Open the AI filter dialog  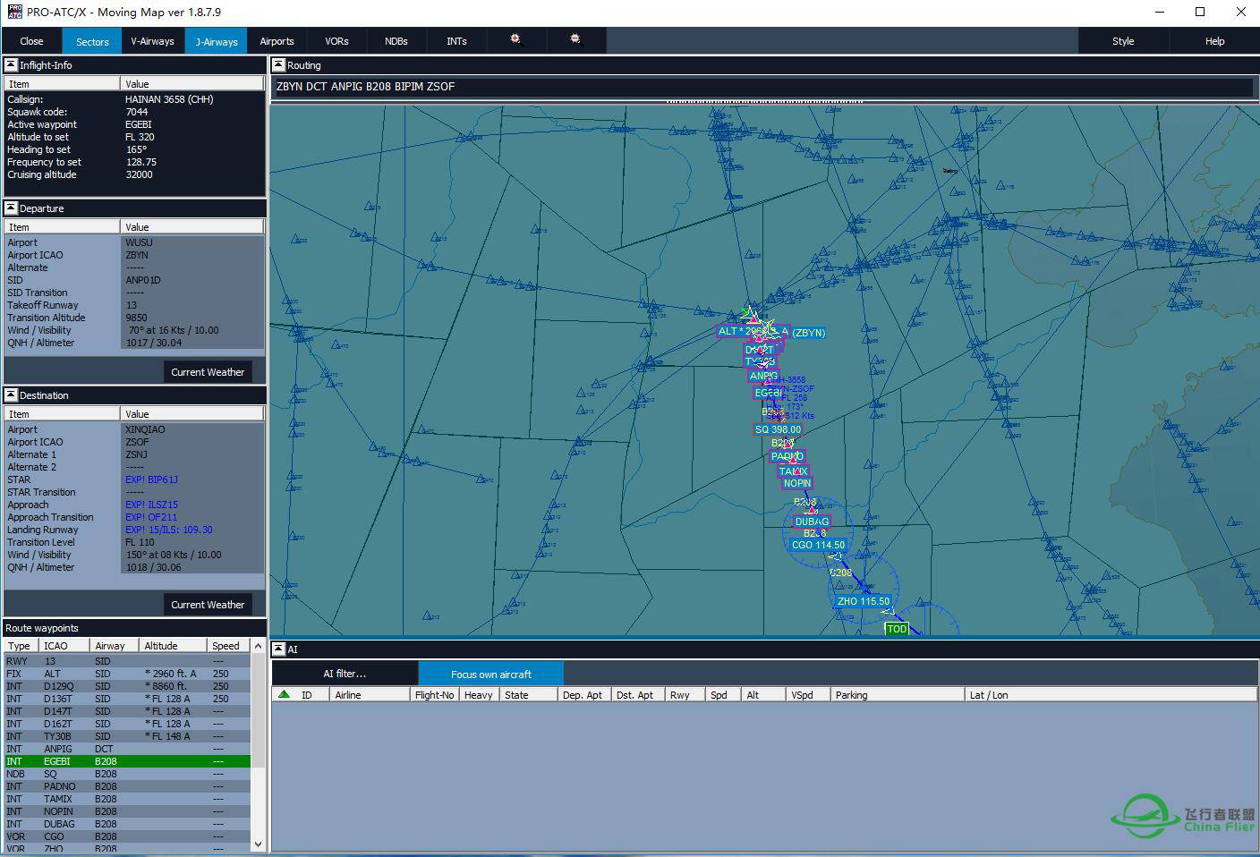(x=345, y=674)
